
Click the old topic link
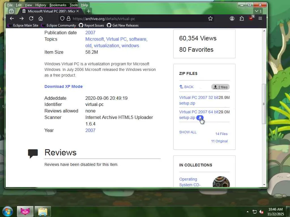click(88, 45)
